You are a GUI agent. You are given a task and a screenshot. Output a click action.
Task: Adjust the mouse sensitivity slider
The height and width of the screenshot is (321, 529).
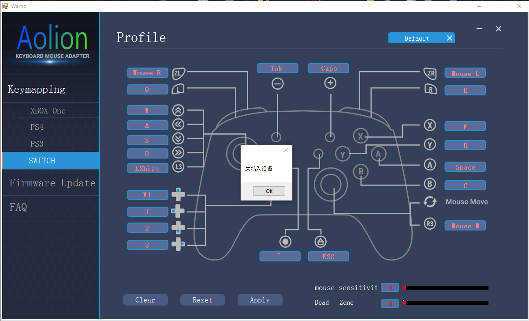pos(446,287)
